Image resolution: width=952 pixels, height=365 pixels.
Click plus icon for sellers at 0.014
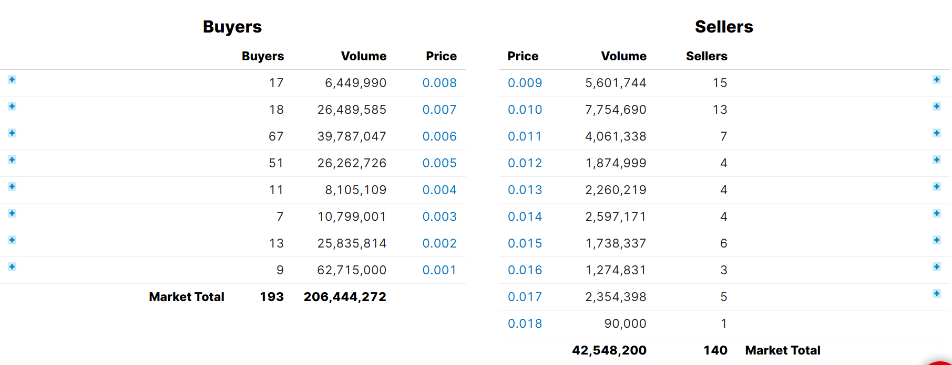(x=936, y=213)
